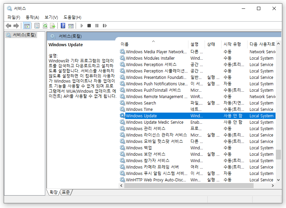286x208 pixels.
Task: Click the vertical scrollbar up arrow
Action: [278, 43]
